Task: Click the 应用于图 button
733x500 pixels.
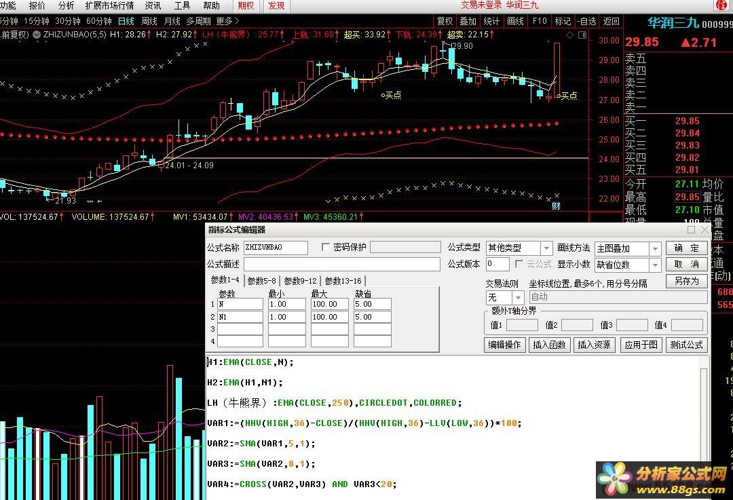Action: click(x=641, y=345)
